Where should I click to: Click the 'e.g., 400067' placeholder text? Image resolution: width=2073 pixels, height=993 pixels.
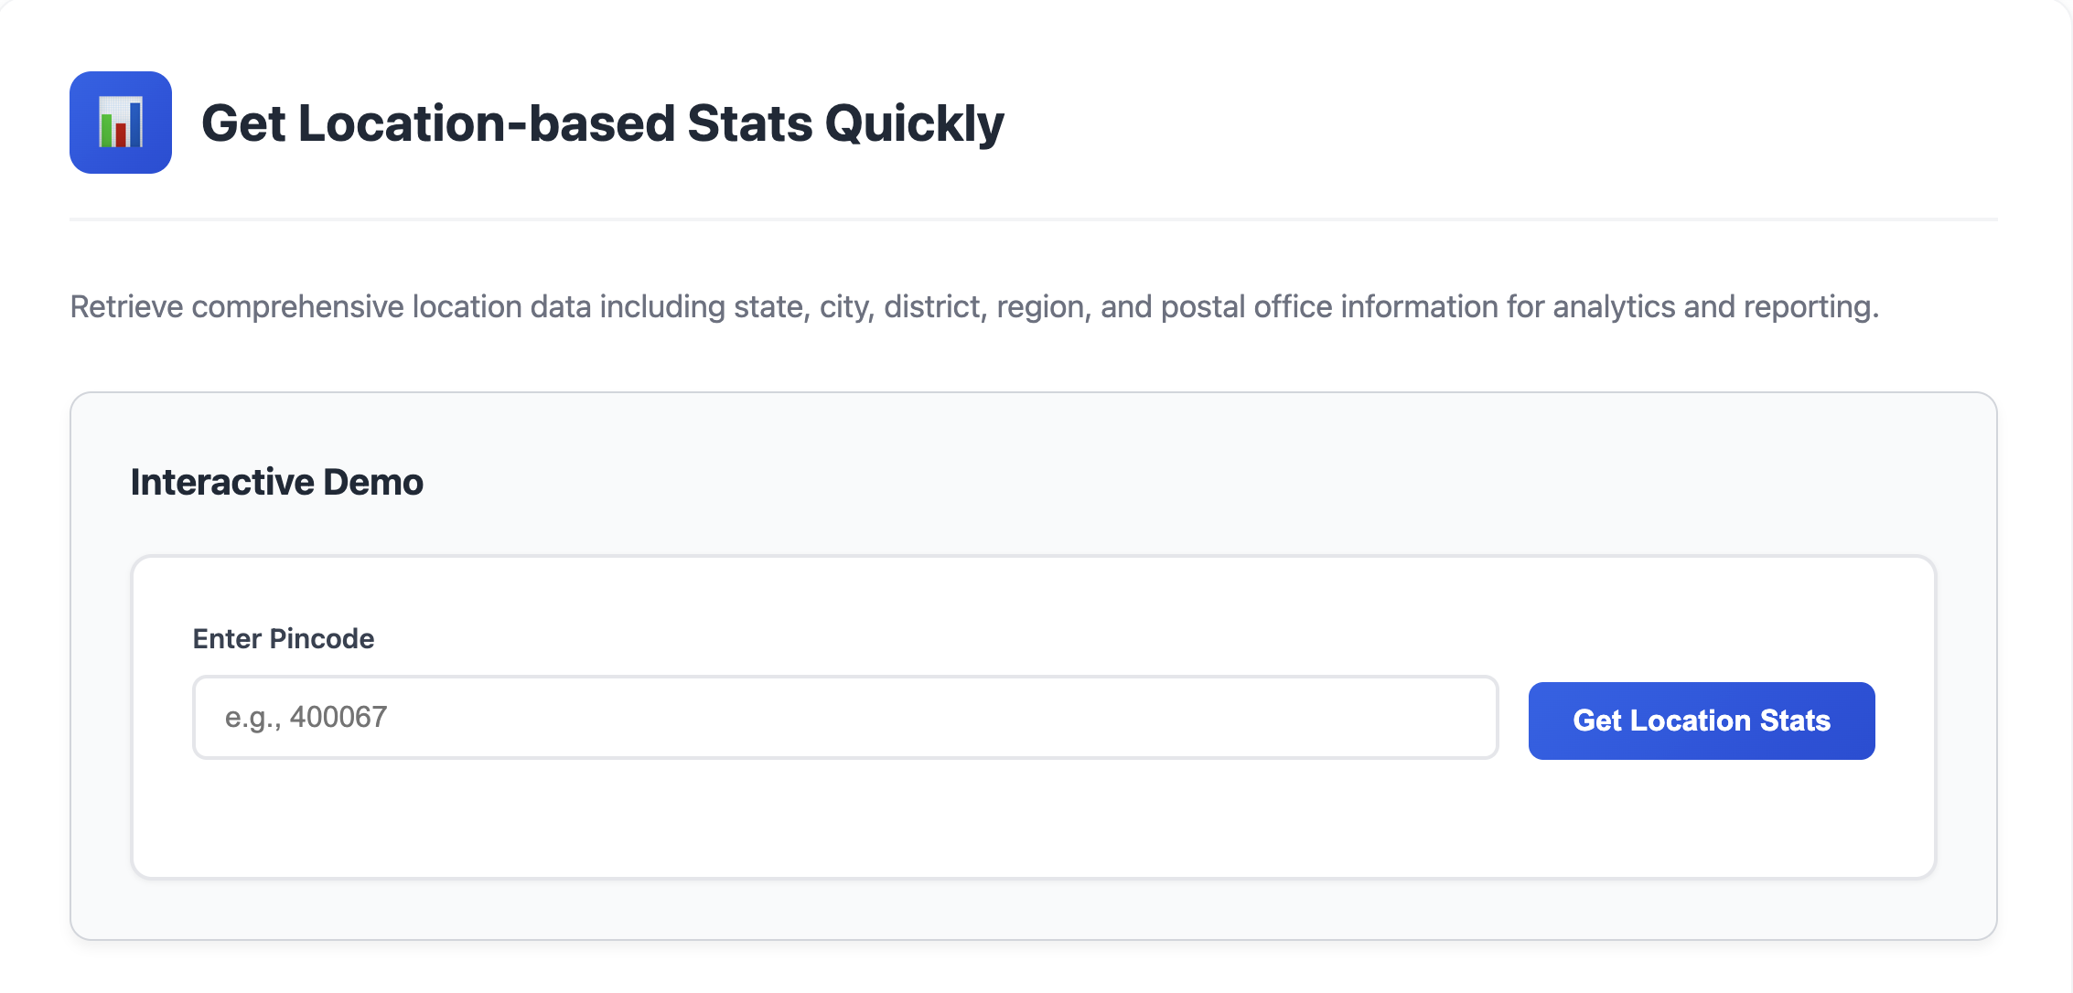306,718
